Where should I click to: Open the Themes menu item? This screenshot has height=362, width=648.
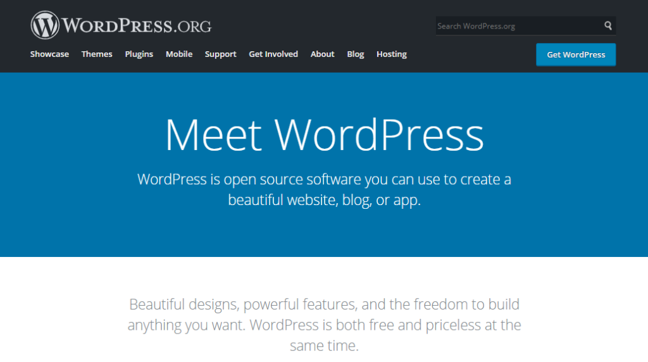97,54
